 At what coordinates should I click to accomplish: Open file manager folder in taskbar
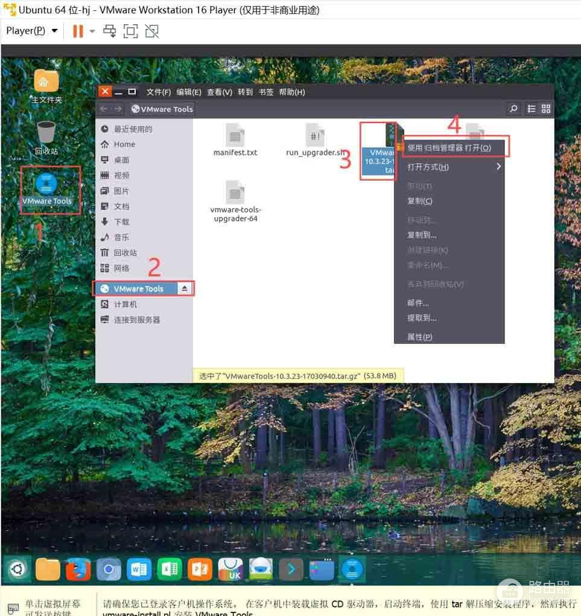[48, 569]
